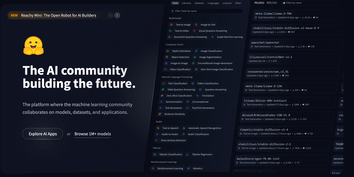Click the Zero-Shot Image Classification icon
The height and width of the screenshot is (177, 354).
(196, 69)
